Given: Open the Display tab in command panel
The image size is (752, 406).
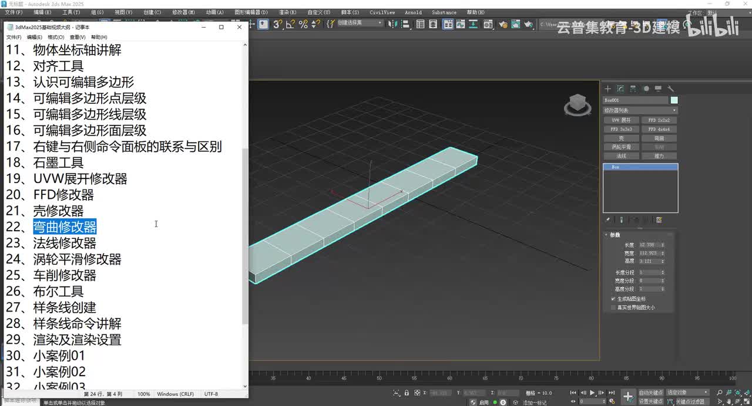Looking at the screenshot, I should pos(658,89).
